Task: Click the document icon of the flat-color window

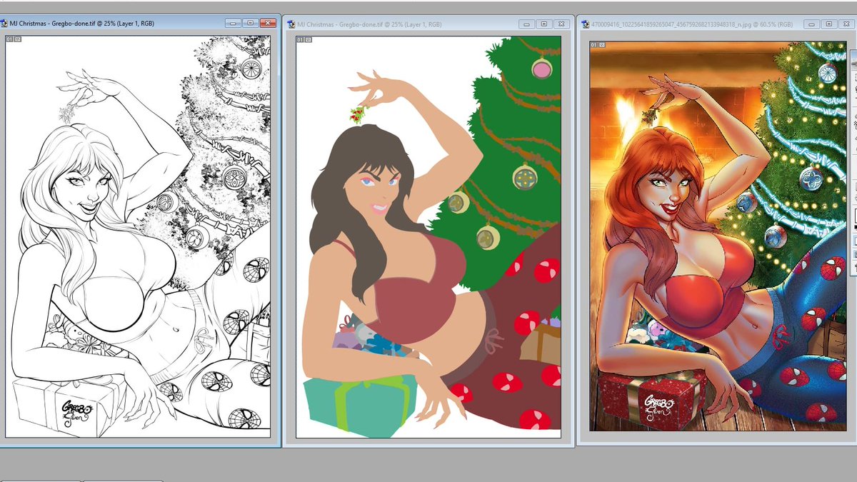Action: (291, 24)
